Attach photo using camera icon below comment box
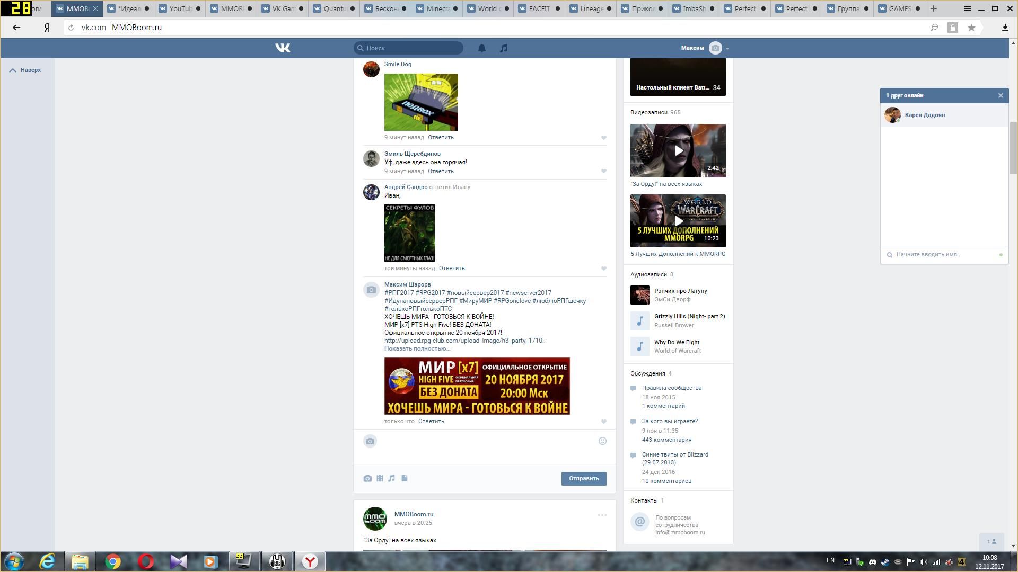1018x572 pixels. pyautogui.click(x=367, y=478)
